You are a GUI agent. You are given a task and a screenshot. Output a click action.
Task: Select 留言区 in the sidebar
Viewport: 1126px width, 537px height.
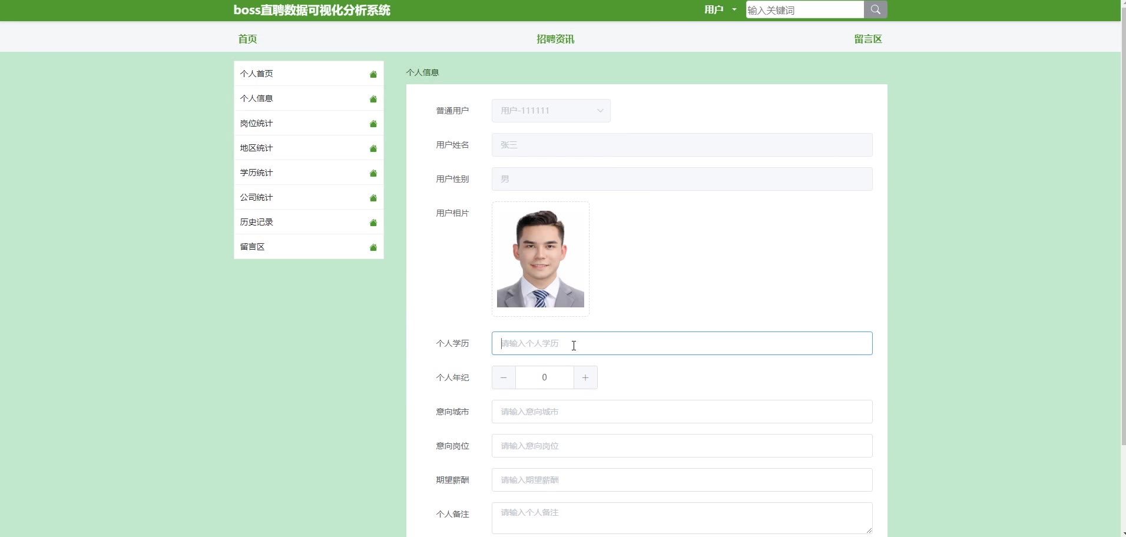click(x=253, y=247)
